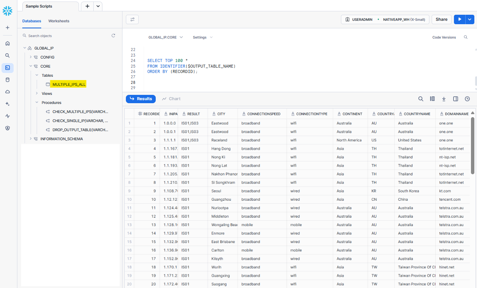Screen dimensions: 477x288
Task: Collapse the GLOBAL_IP database node
Action: pyautogui.click(x=25, y=48)
